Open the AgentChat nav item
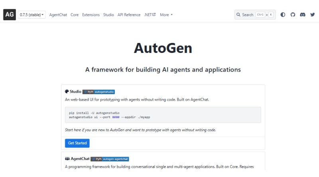319x177 pixels. tap(58, 15)
